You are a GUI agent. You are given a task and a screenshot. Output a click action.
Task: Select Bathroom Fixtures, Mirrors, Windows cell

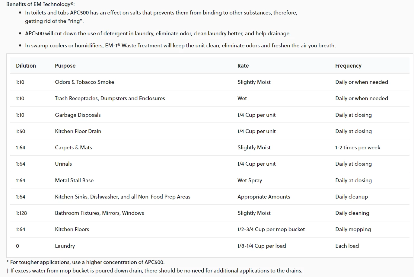pos(99,213)
